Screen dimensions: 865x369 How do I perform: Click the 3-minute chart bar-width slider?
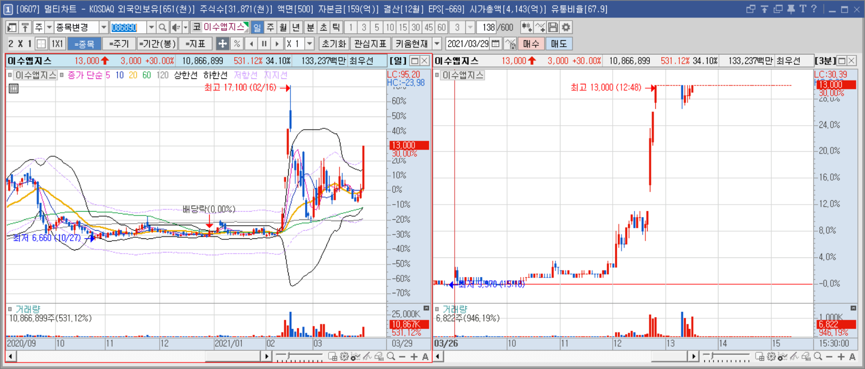(x=727, y=356)
